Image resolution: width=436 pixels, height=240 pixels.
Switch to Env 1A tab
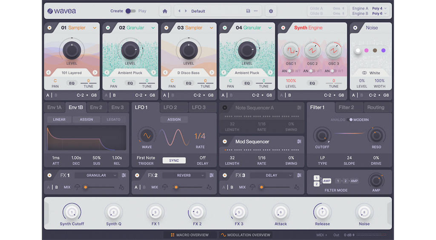54,107
